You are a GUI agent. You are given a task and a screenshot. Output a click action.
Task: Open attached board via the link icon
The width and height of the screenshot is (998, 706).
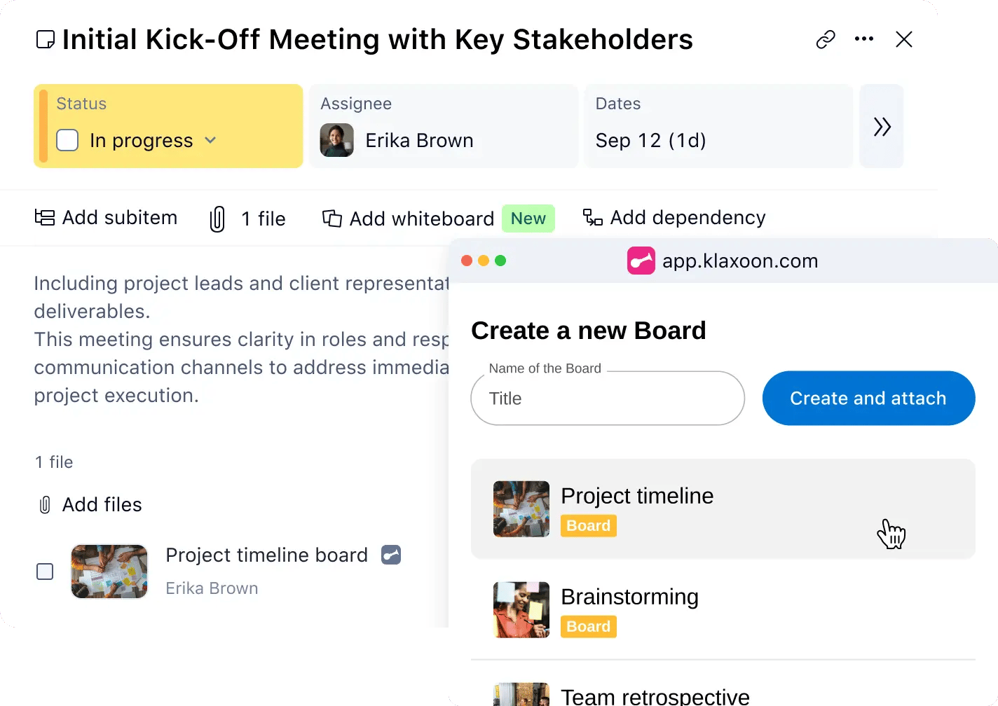(390, 555)
